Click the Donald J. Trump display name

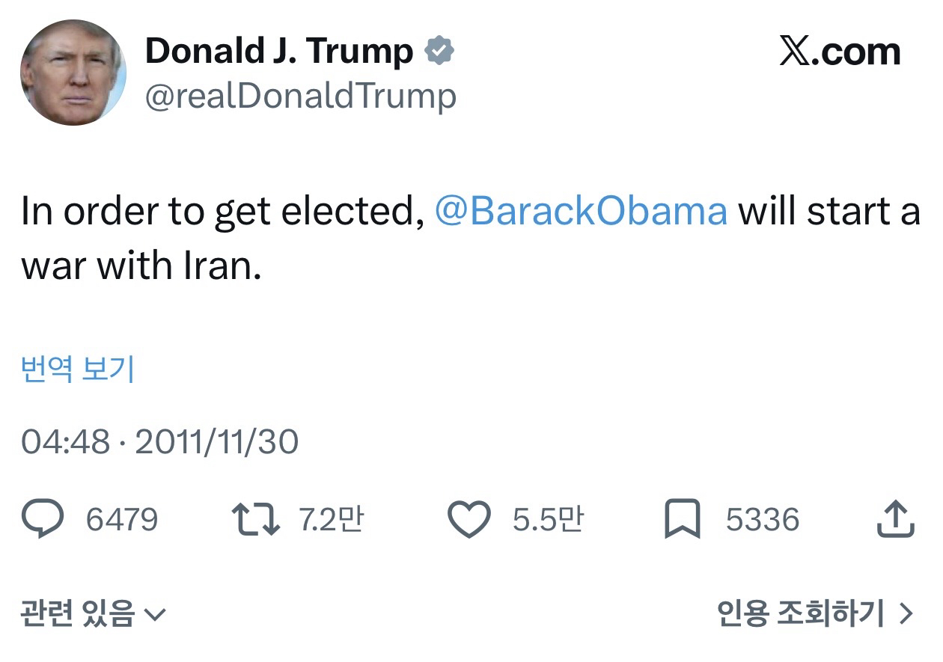(279, 52)
